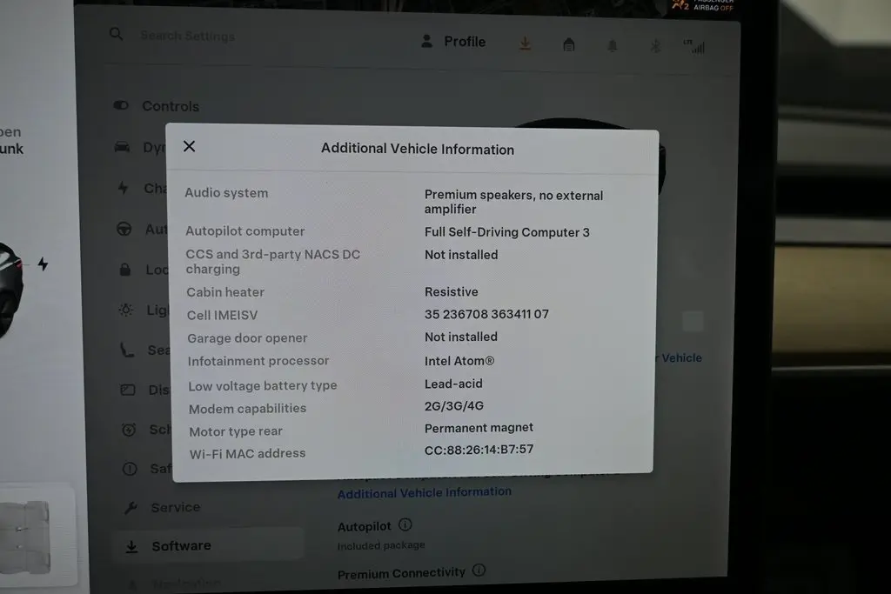
Task: Open the Profile menu
Action: 453,42
